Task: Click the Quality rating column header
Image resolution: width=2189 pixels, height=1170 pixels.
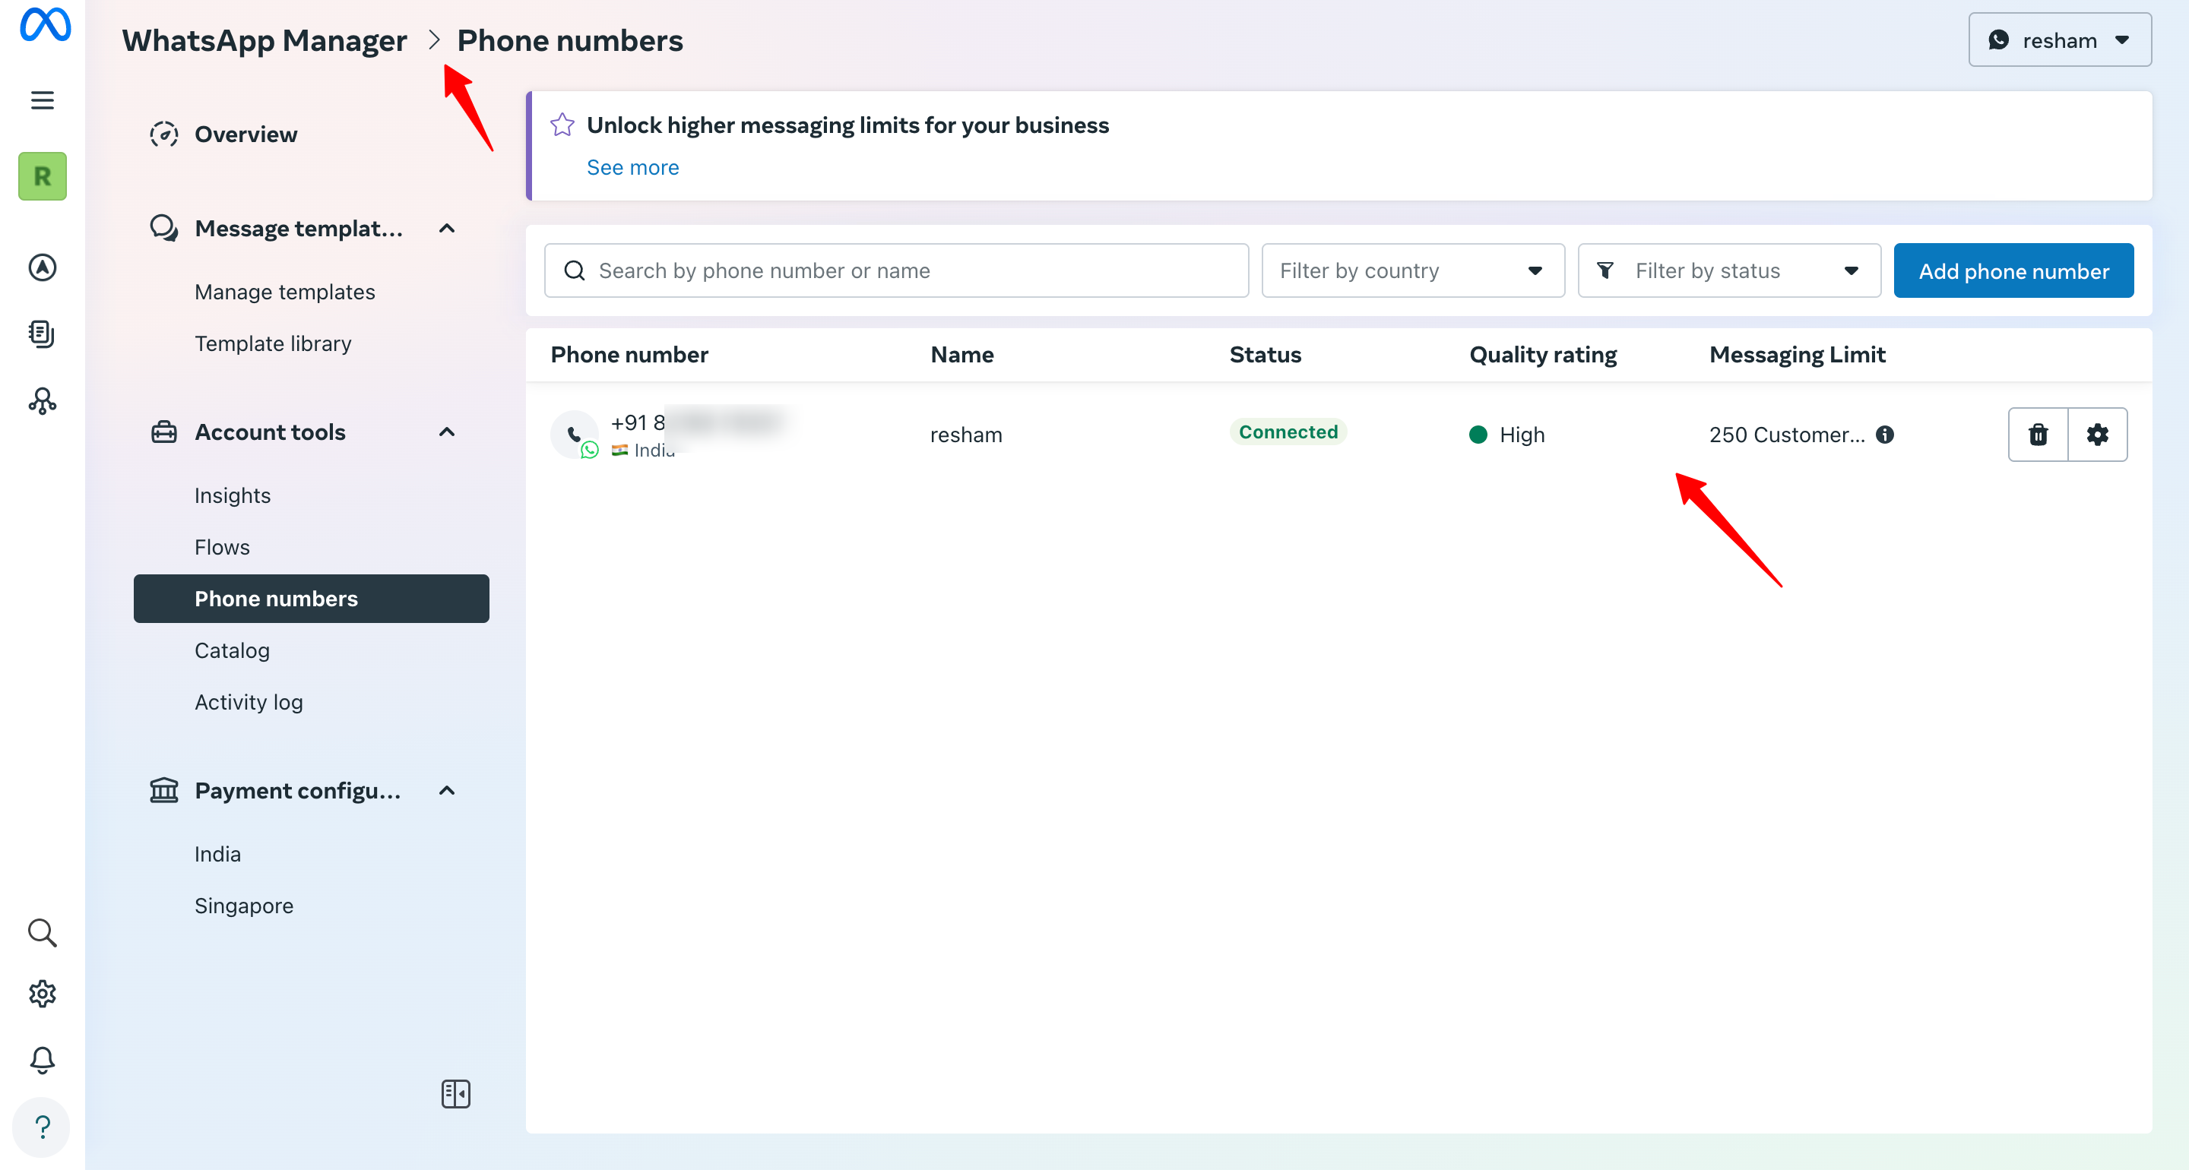Action: coord(1542,354)
